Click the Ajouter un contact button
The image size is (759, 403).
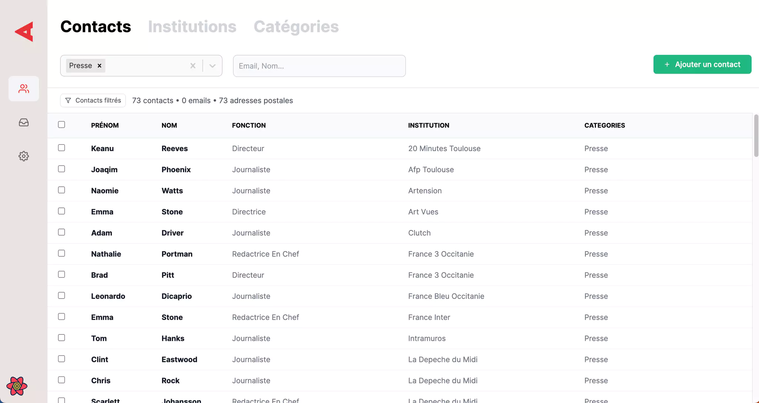pyautogui.click(x=702, y=64)
